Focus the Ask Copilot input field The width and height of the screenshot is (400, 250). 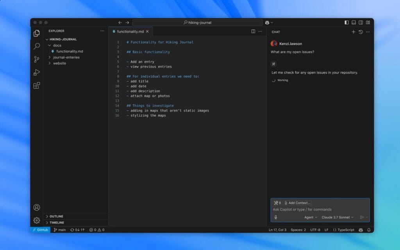(320, 209)
